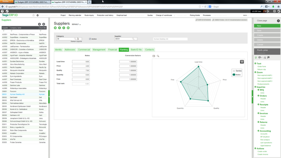
Task: Open Category field lookup magnifier
Action: click(75, 39)
